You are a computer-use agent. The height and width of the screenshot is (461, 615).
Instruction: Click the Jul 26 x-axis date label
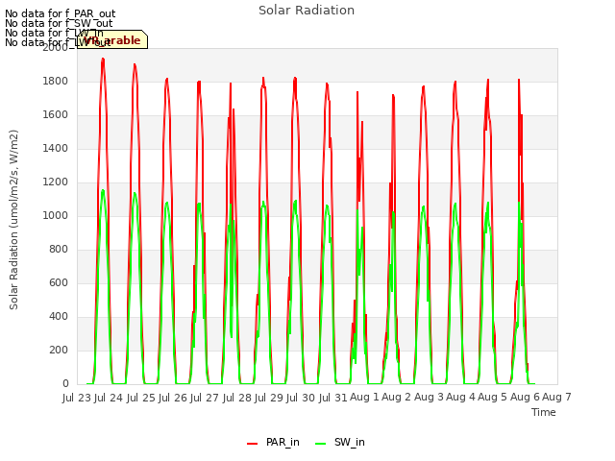click(x=173, y=398)
